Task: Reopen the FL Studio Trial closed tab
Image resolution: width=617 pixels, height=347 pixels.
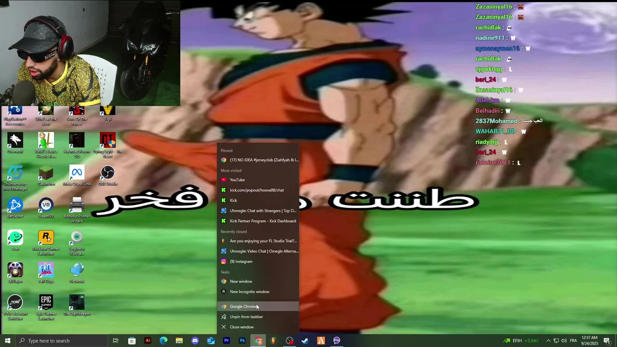Action: 258,241
